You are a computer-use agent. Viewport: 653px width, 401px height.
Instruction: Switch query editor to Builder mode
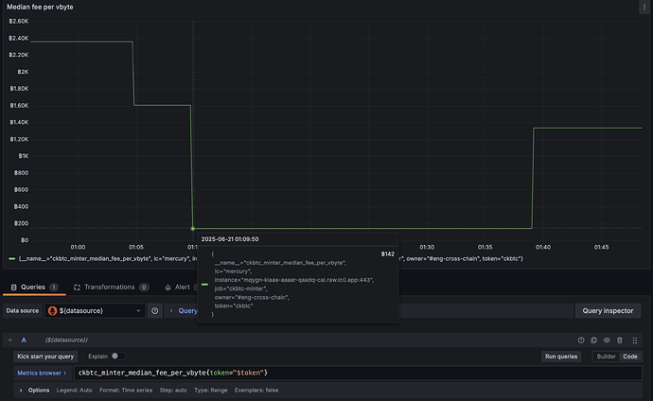pyautogui.click(x=606, y=357)
